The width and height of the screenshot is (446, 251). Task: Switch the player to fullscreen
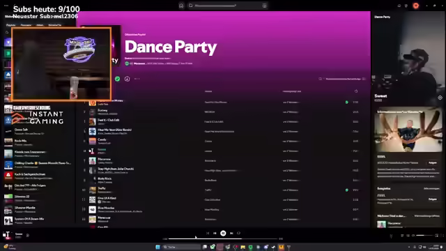[x=443, y=236]
